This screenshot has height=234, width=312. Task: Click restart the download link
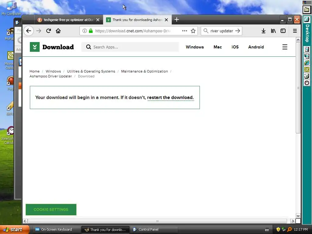pos(170,97)
